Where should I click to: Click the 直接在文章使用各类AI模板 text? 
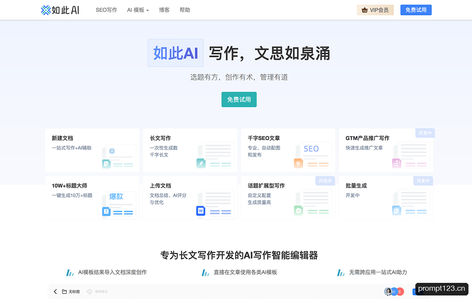pyautogui.click(x=245, y=272)
